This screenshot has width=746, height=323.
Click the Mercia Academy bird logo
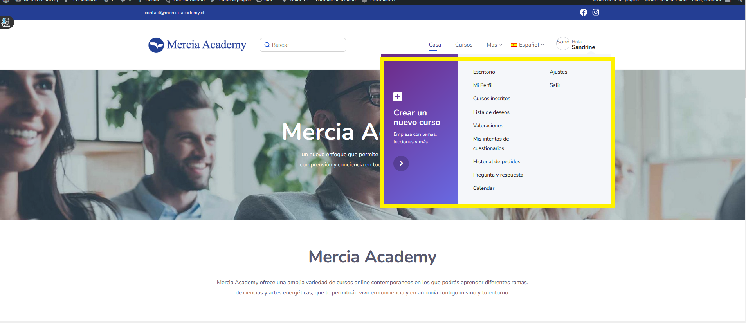pyautogui.click(x=156, y=45)
